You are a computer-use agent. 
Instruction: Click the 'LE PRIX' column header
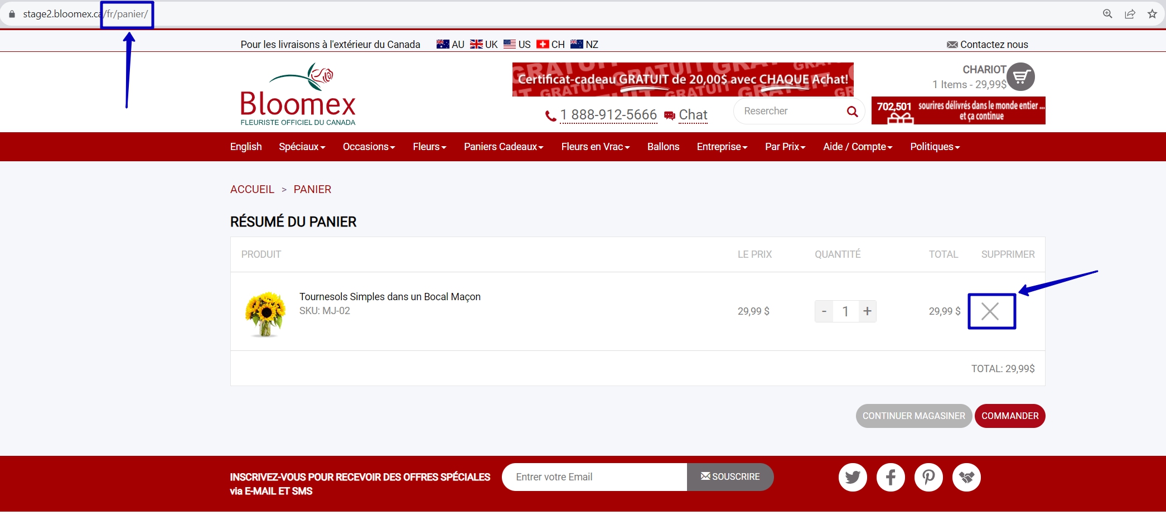click(754, 254)
